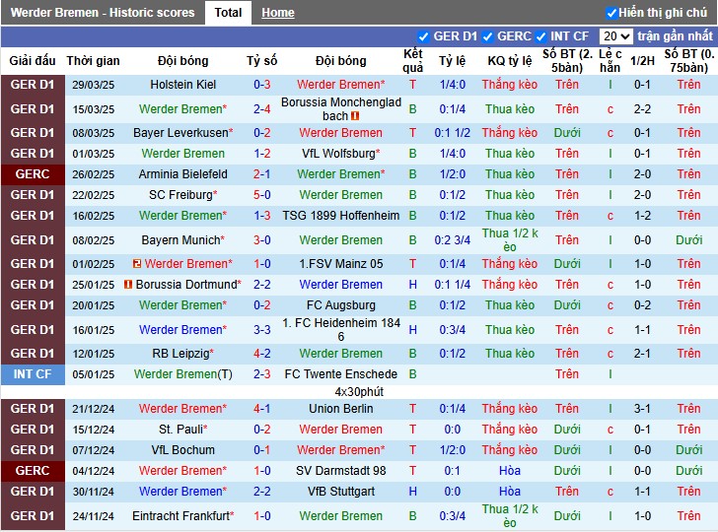Click red card icon before Borussia Dortmund
Image resolution: width=718 pixels, height=532 pixels.
128,284
